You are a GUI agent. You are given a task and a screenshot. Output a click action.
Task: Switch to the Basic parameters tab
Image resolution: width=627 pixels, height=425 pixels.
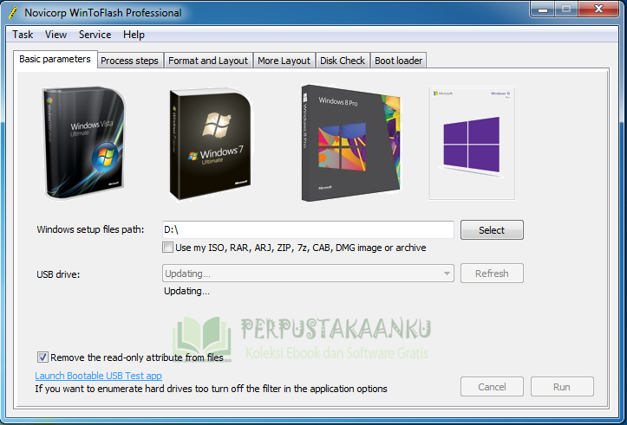56,59
